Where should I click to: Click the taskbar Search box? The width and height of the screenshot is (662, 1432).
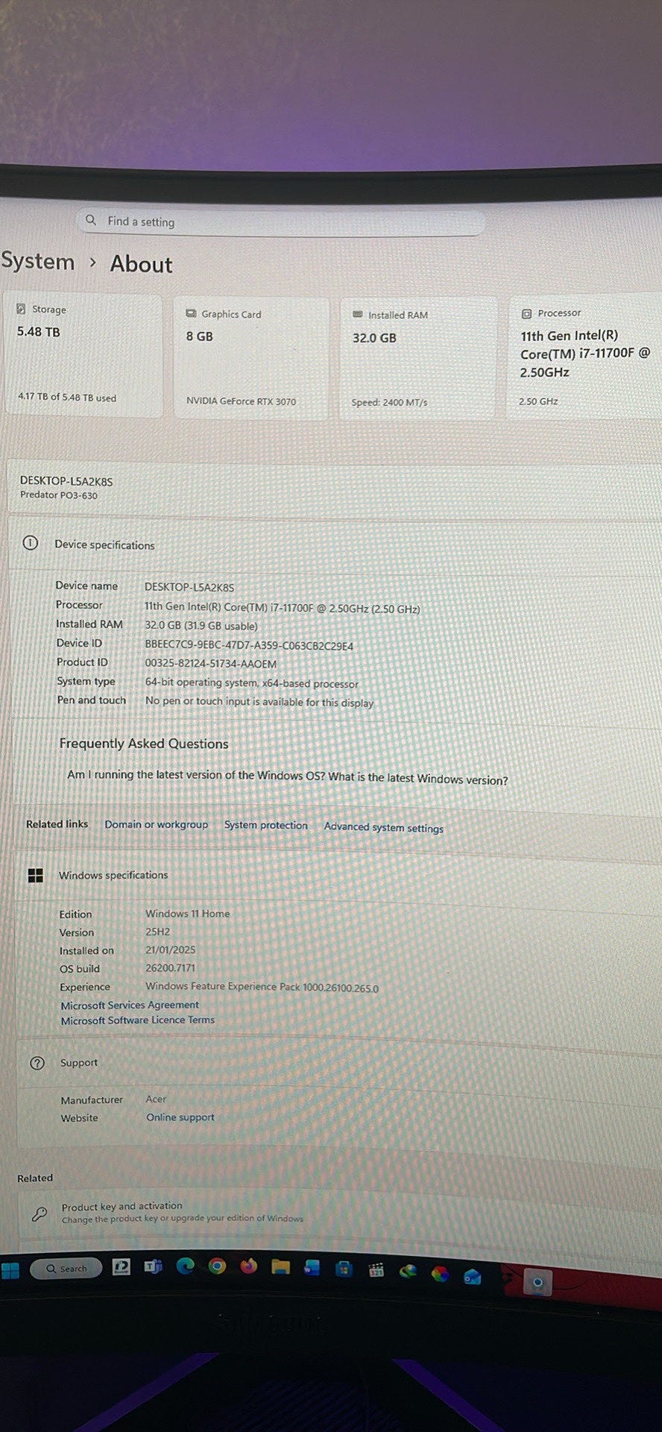(x=66, y=1268)
